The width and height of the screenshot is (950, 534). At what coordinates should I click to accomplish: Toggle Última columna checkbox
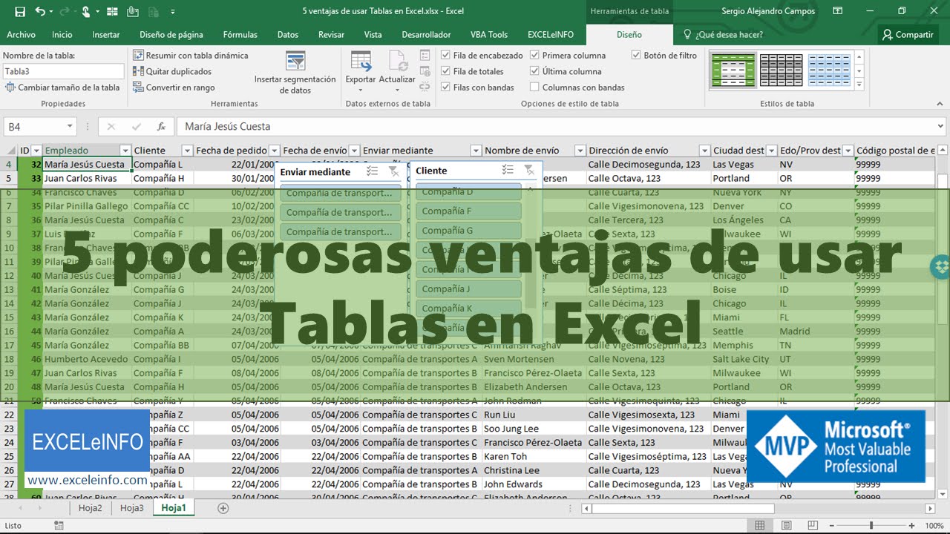click(x=534, y=71)
